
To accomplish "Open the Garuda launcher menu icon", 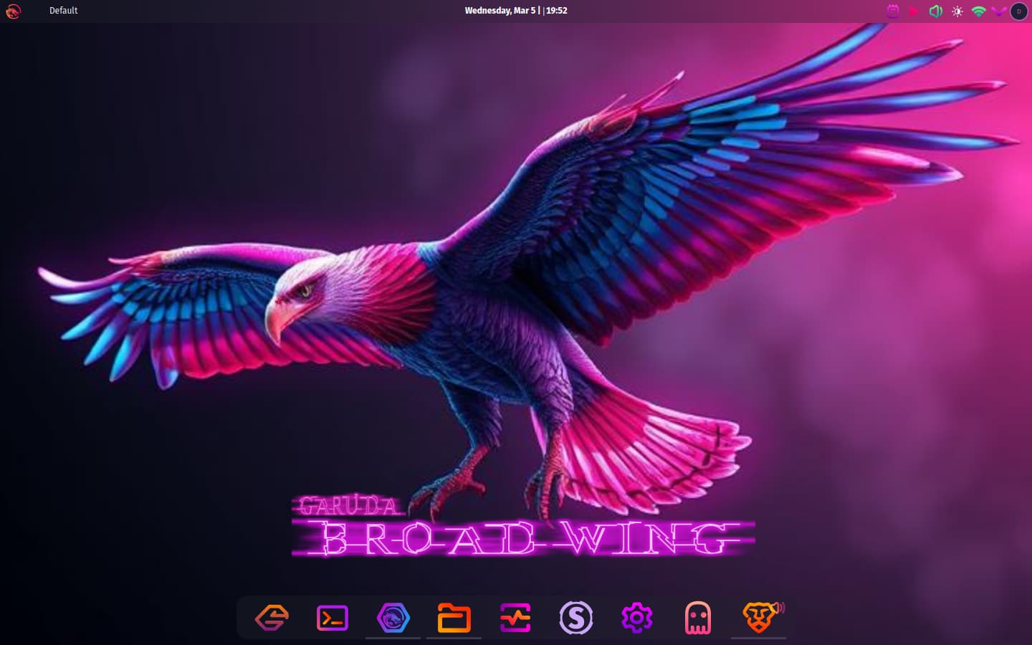I will click(x=13, y=11).
